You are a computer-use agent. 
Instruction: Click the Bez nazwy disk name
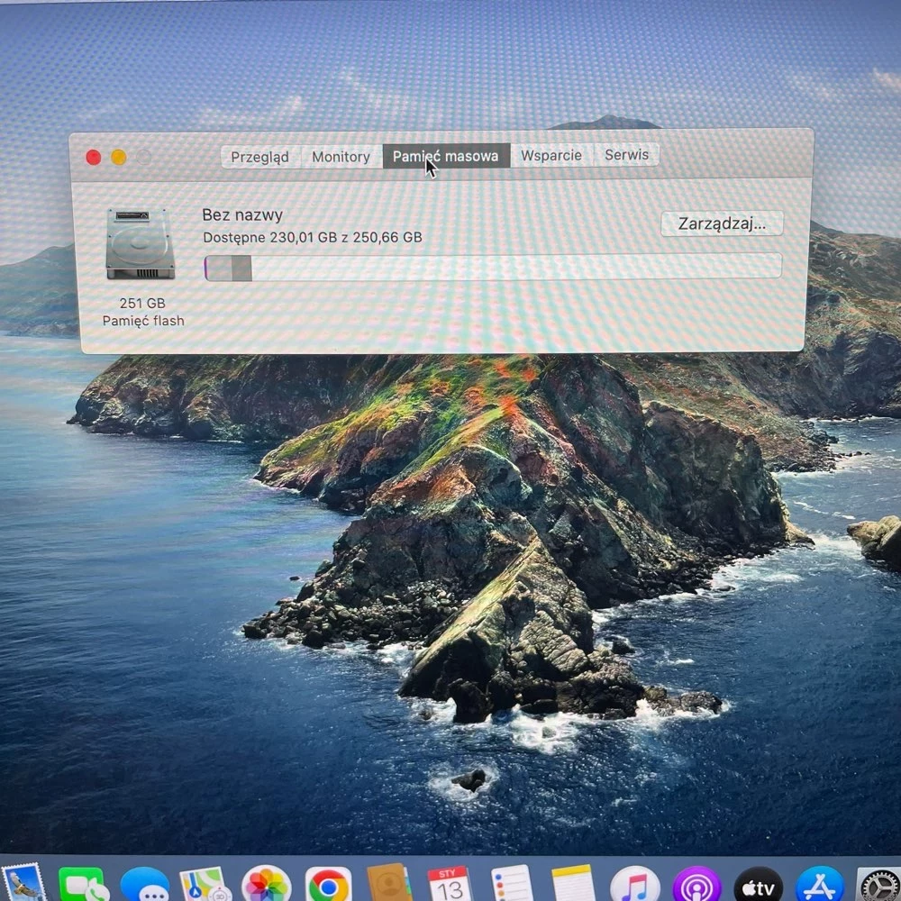tap(242, 215)
